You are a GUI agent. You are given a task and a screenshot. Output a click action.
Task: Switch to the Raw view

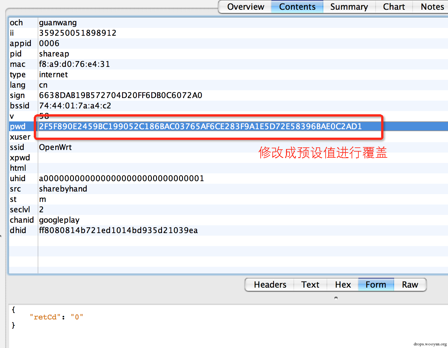point(410,285)
